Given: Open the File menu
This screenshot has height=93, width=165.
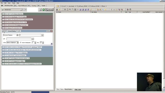Looking at the screenshot, I should (x=2, y=3).
